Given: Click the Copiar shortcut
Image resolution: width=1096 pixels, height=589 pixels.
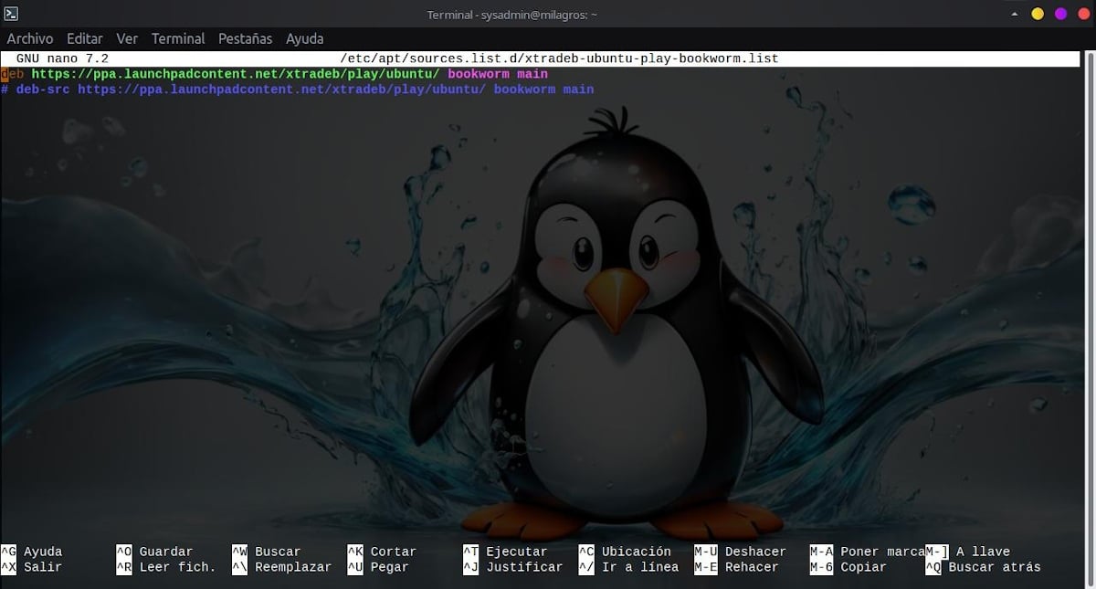Looking at the screenshot, I should (860, 566).
